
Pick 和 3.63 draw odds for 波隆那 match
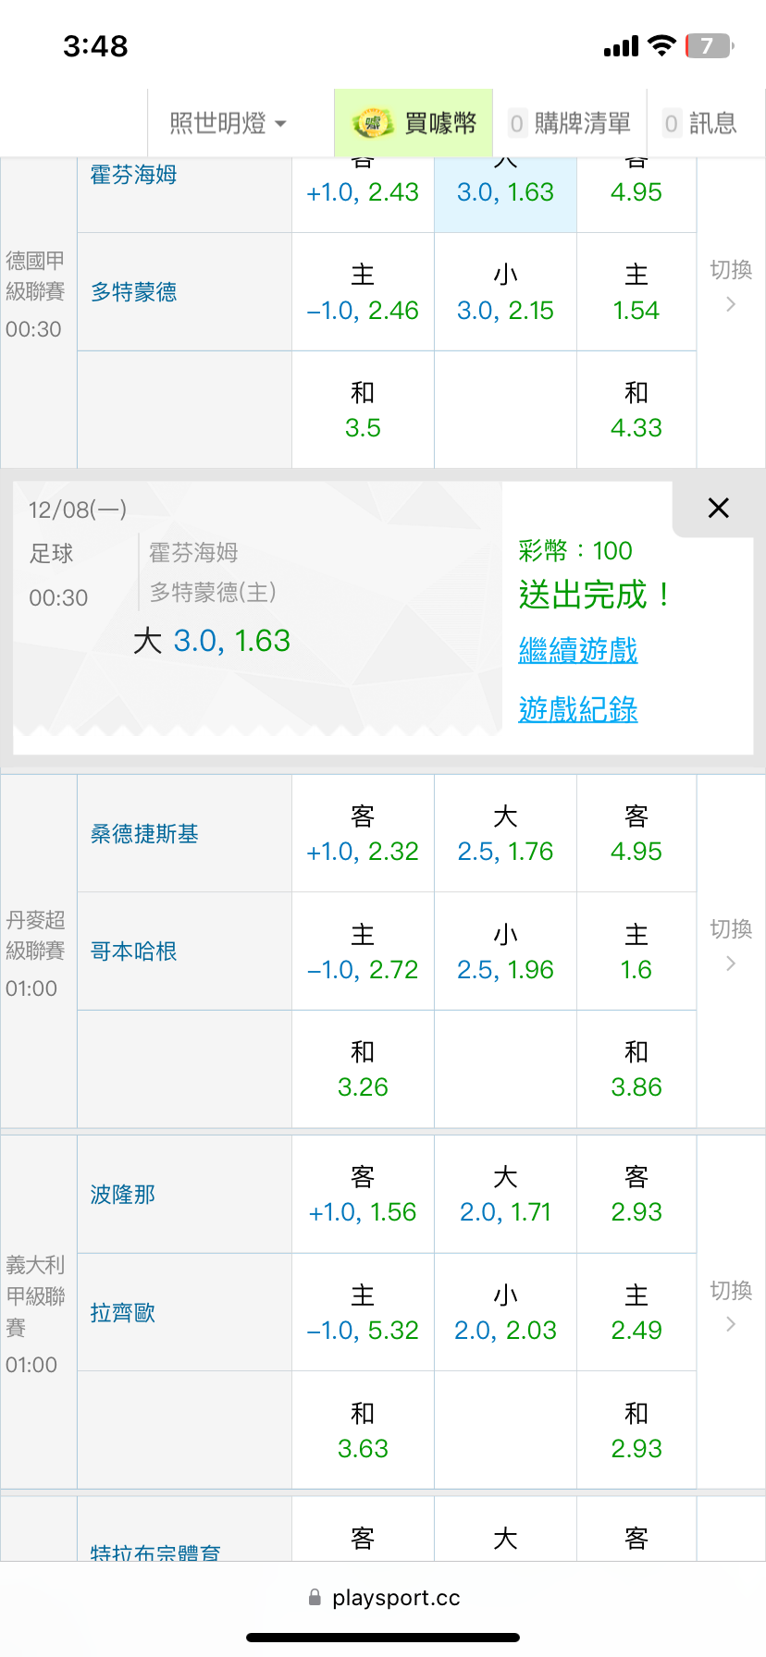point(363,1430)
